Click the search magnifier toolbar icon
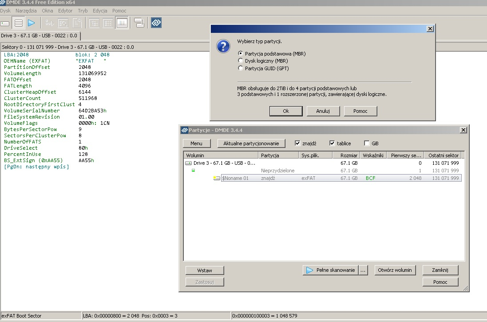 tap(63, 23)
